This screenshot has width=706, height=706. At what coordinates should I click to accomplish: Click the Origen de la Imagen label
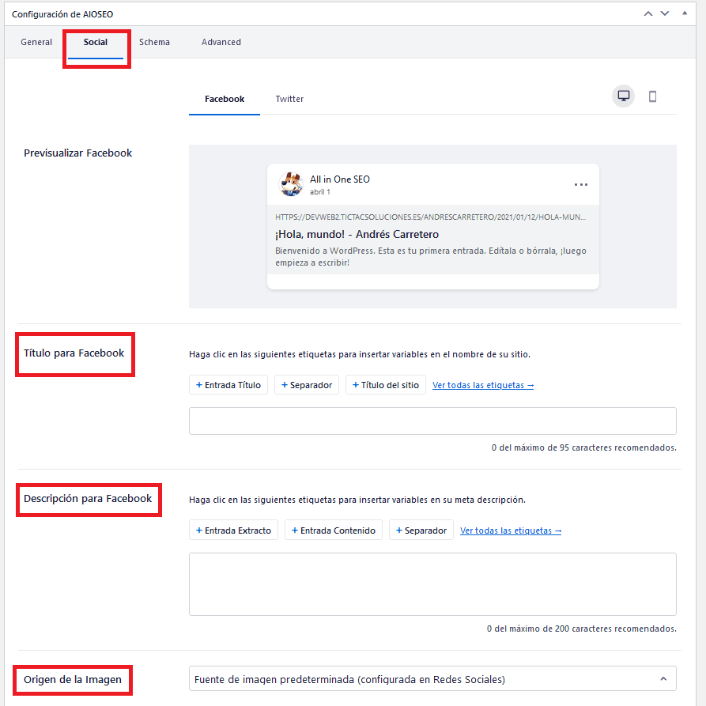click(73, 679)
